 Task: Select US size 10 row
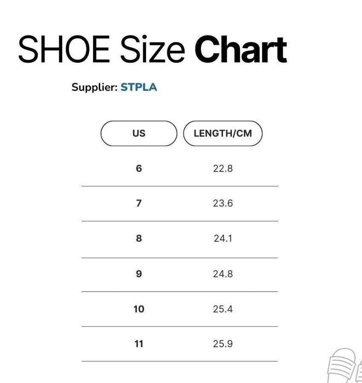pyautogui.click(x=139, y=309)
